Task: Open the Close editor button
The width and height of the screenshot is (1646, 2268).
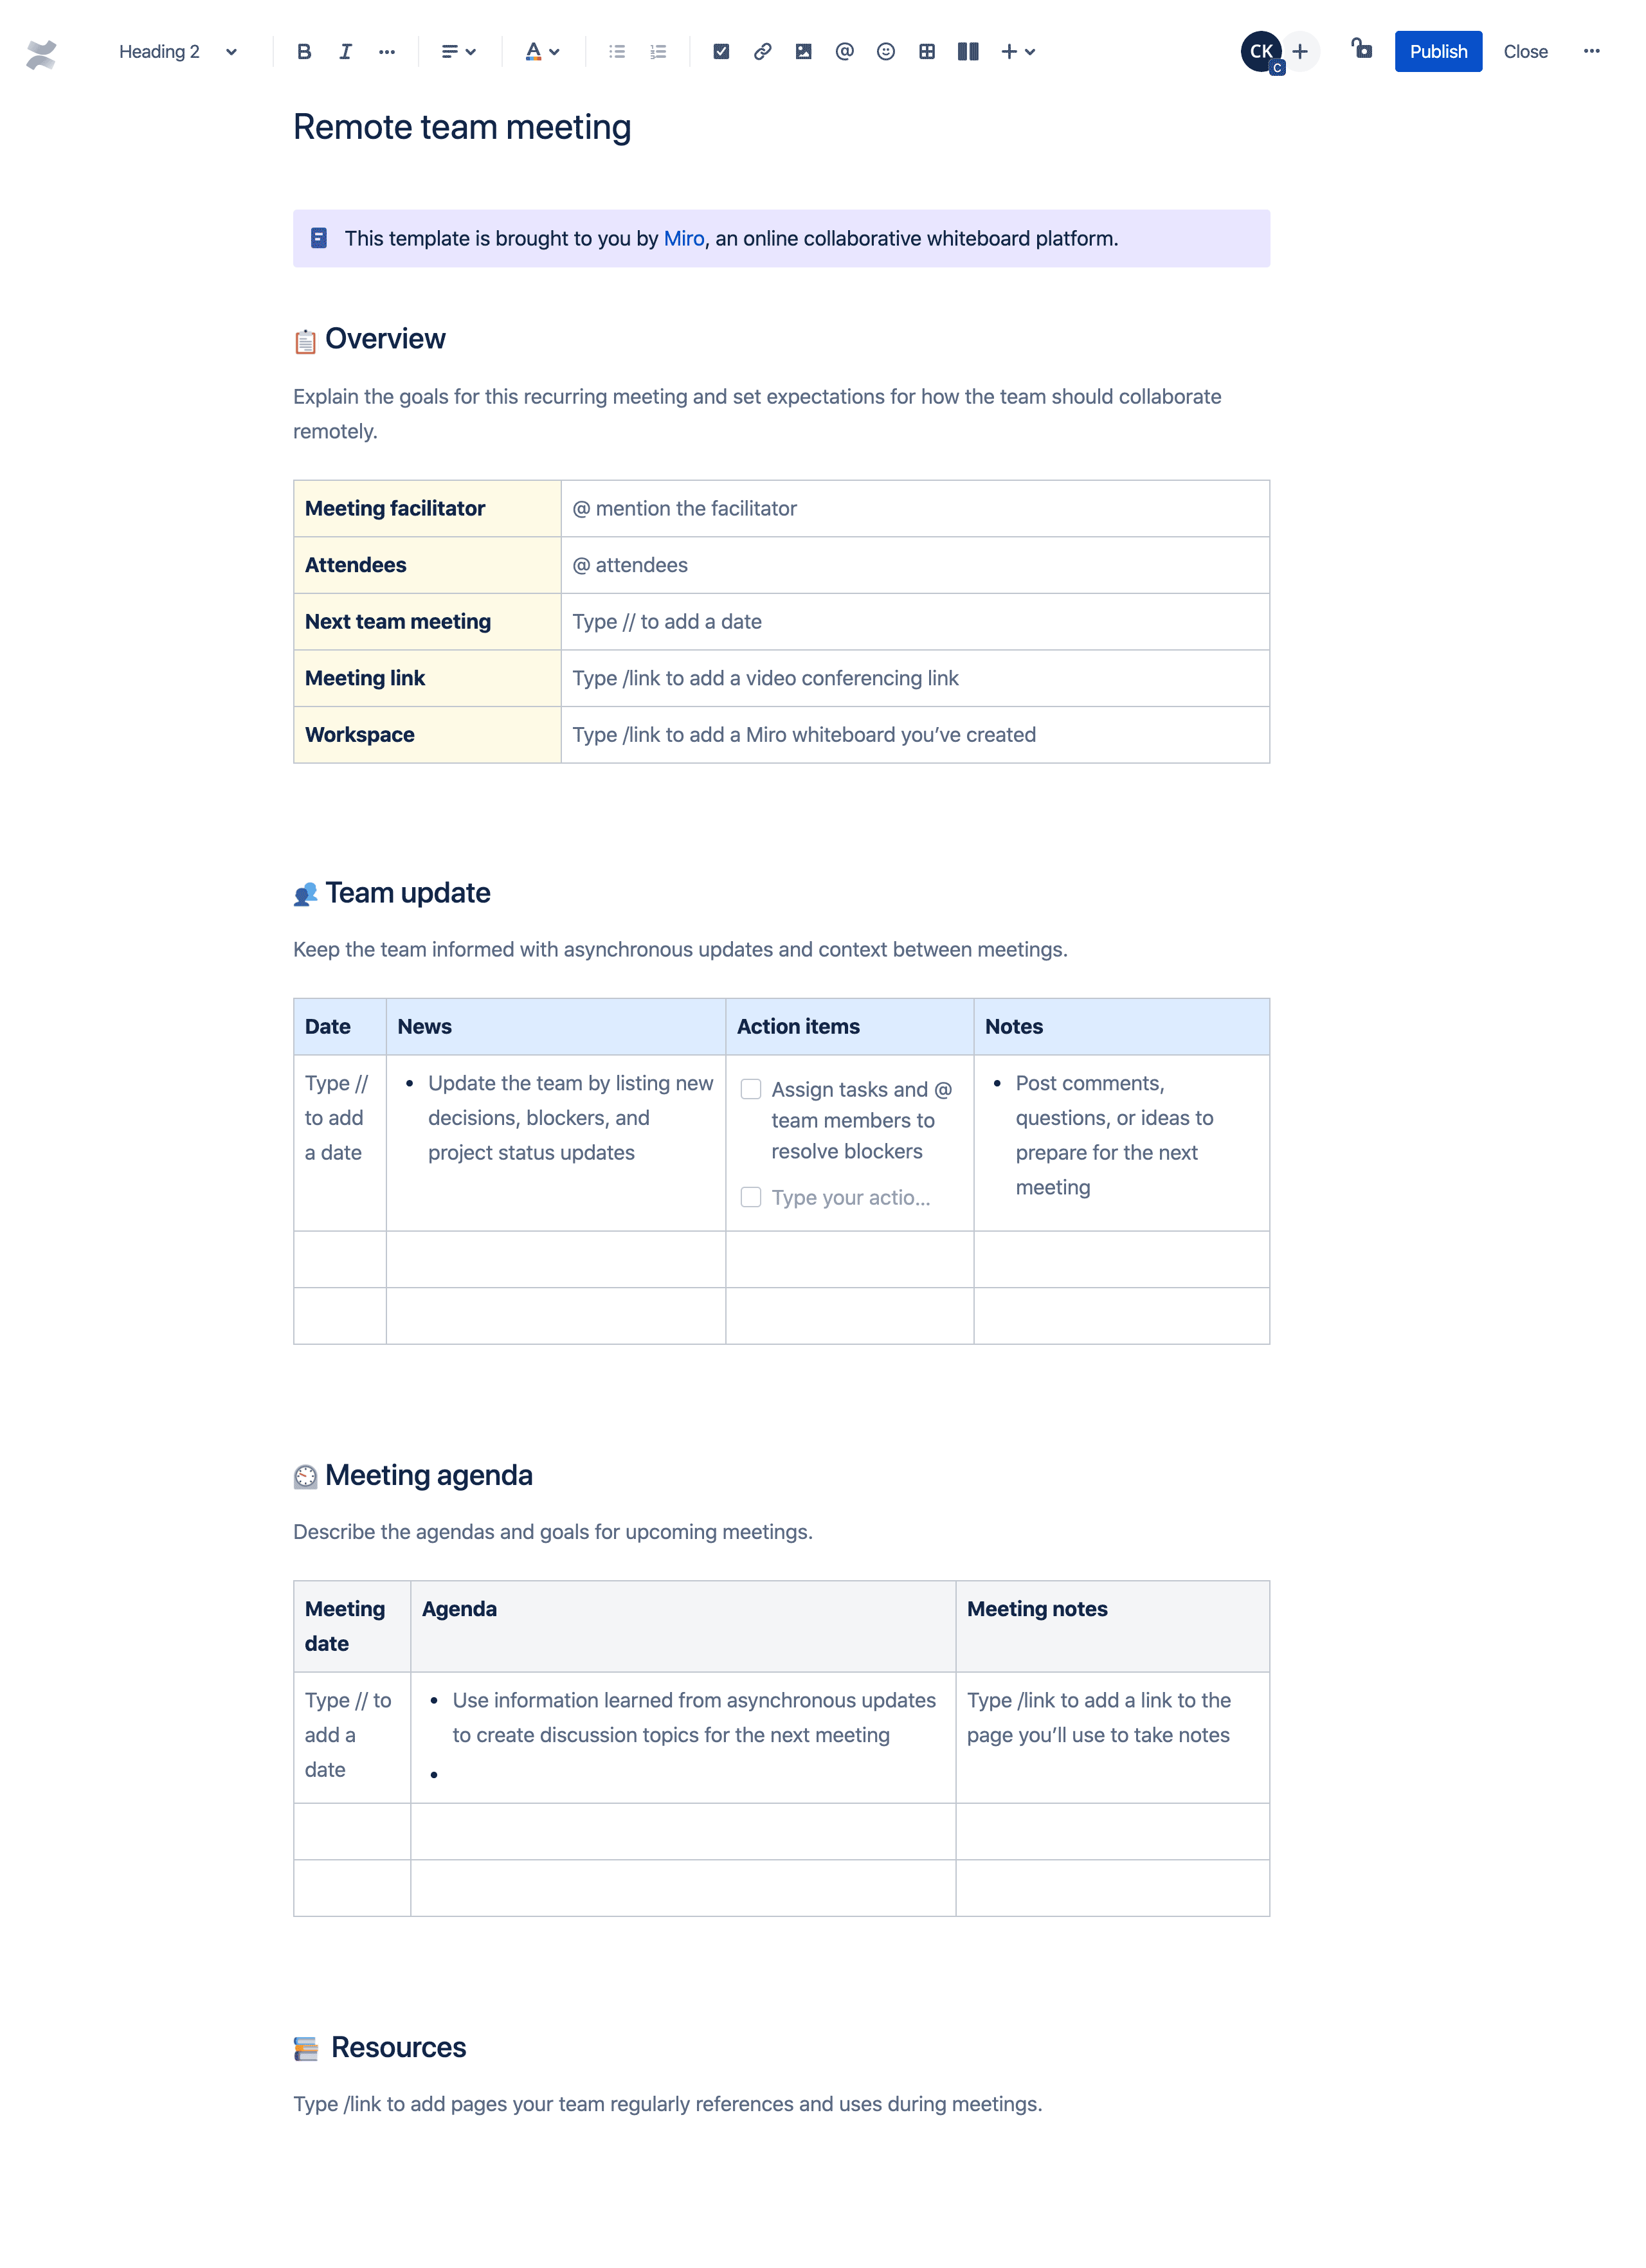Action: pyautogui.click(x=1524, y=51)
